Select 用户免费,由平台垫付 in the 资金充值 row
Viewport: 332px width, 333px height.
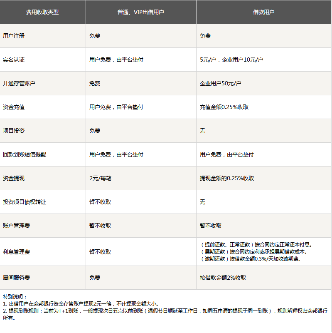click(116, 107)
